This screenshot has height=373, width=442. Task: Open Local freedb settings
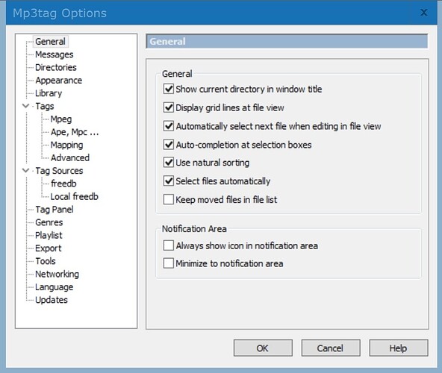click(74, 197)
